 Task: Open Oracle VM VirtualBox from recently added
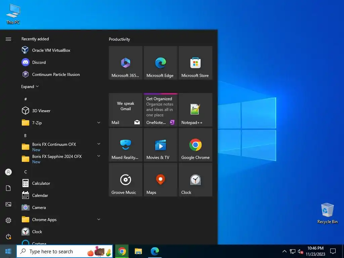[61, 50]
